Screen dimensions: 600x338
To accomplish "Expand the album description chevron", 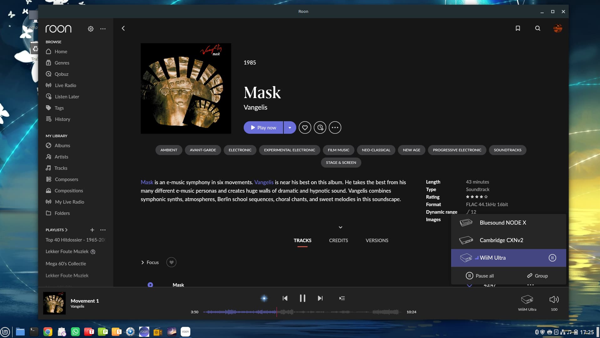I will tap(341, 227).
